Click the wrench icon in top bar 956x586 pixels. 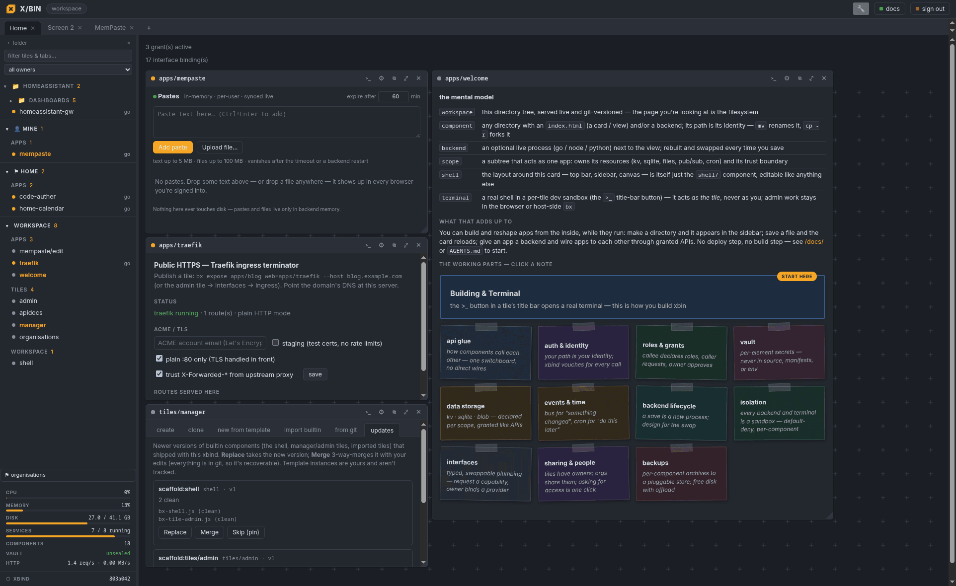(861, 8)
